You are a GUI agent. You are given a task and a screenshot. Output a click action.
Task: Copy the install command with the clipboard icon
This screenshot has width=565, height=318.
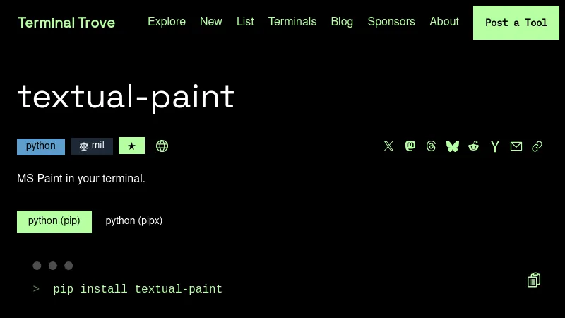tap(534, 281)
